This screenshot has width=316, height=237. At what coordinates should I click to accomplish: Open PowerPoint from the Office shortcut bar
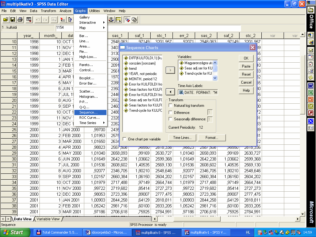[311, 99]
